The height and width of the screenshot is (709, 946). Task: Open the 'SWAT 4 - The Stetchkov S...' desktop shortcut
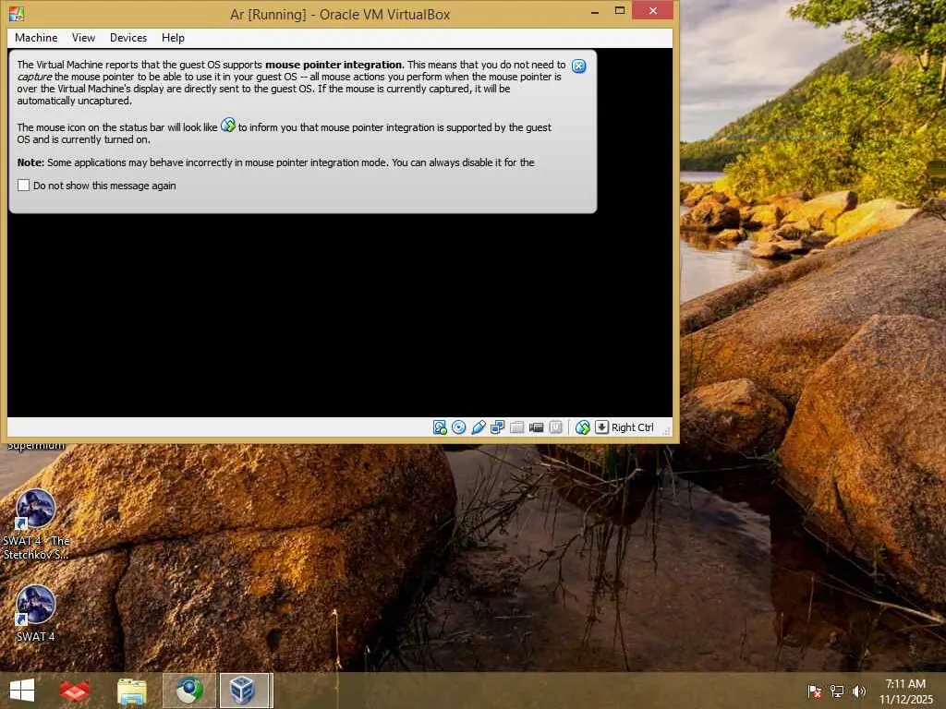tap(36, 524)
